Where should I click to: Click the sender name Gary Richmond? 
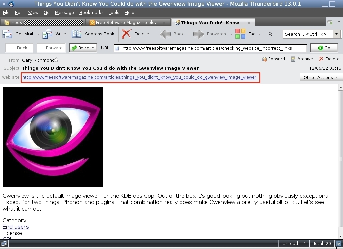point(38,60)
